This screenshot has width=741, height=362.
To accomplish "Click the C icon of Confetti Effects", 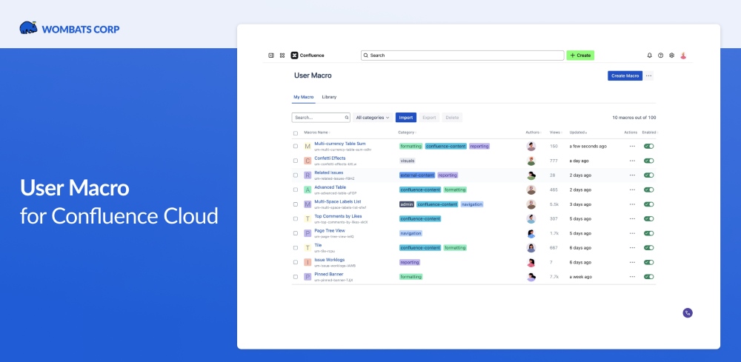I will (x=308, y=161).
